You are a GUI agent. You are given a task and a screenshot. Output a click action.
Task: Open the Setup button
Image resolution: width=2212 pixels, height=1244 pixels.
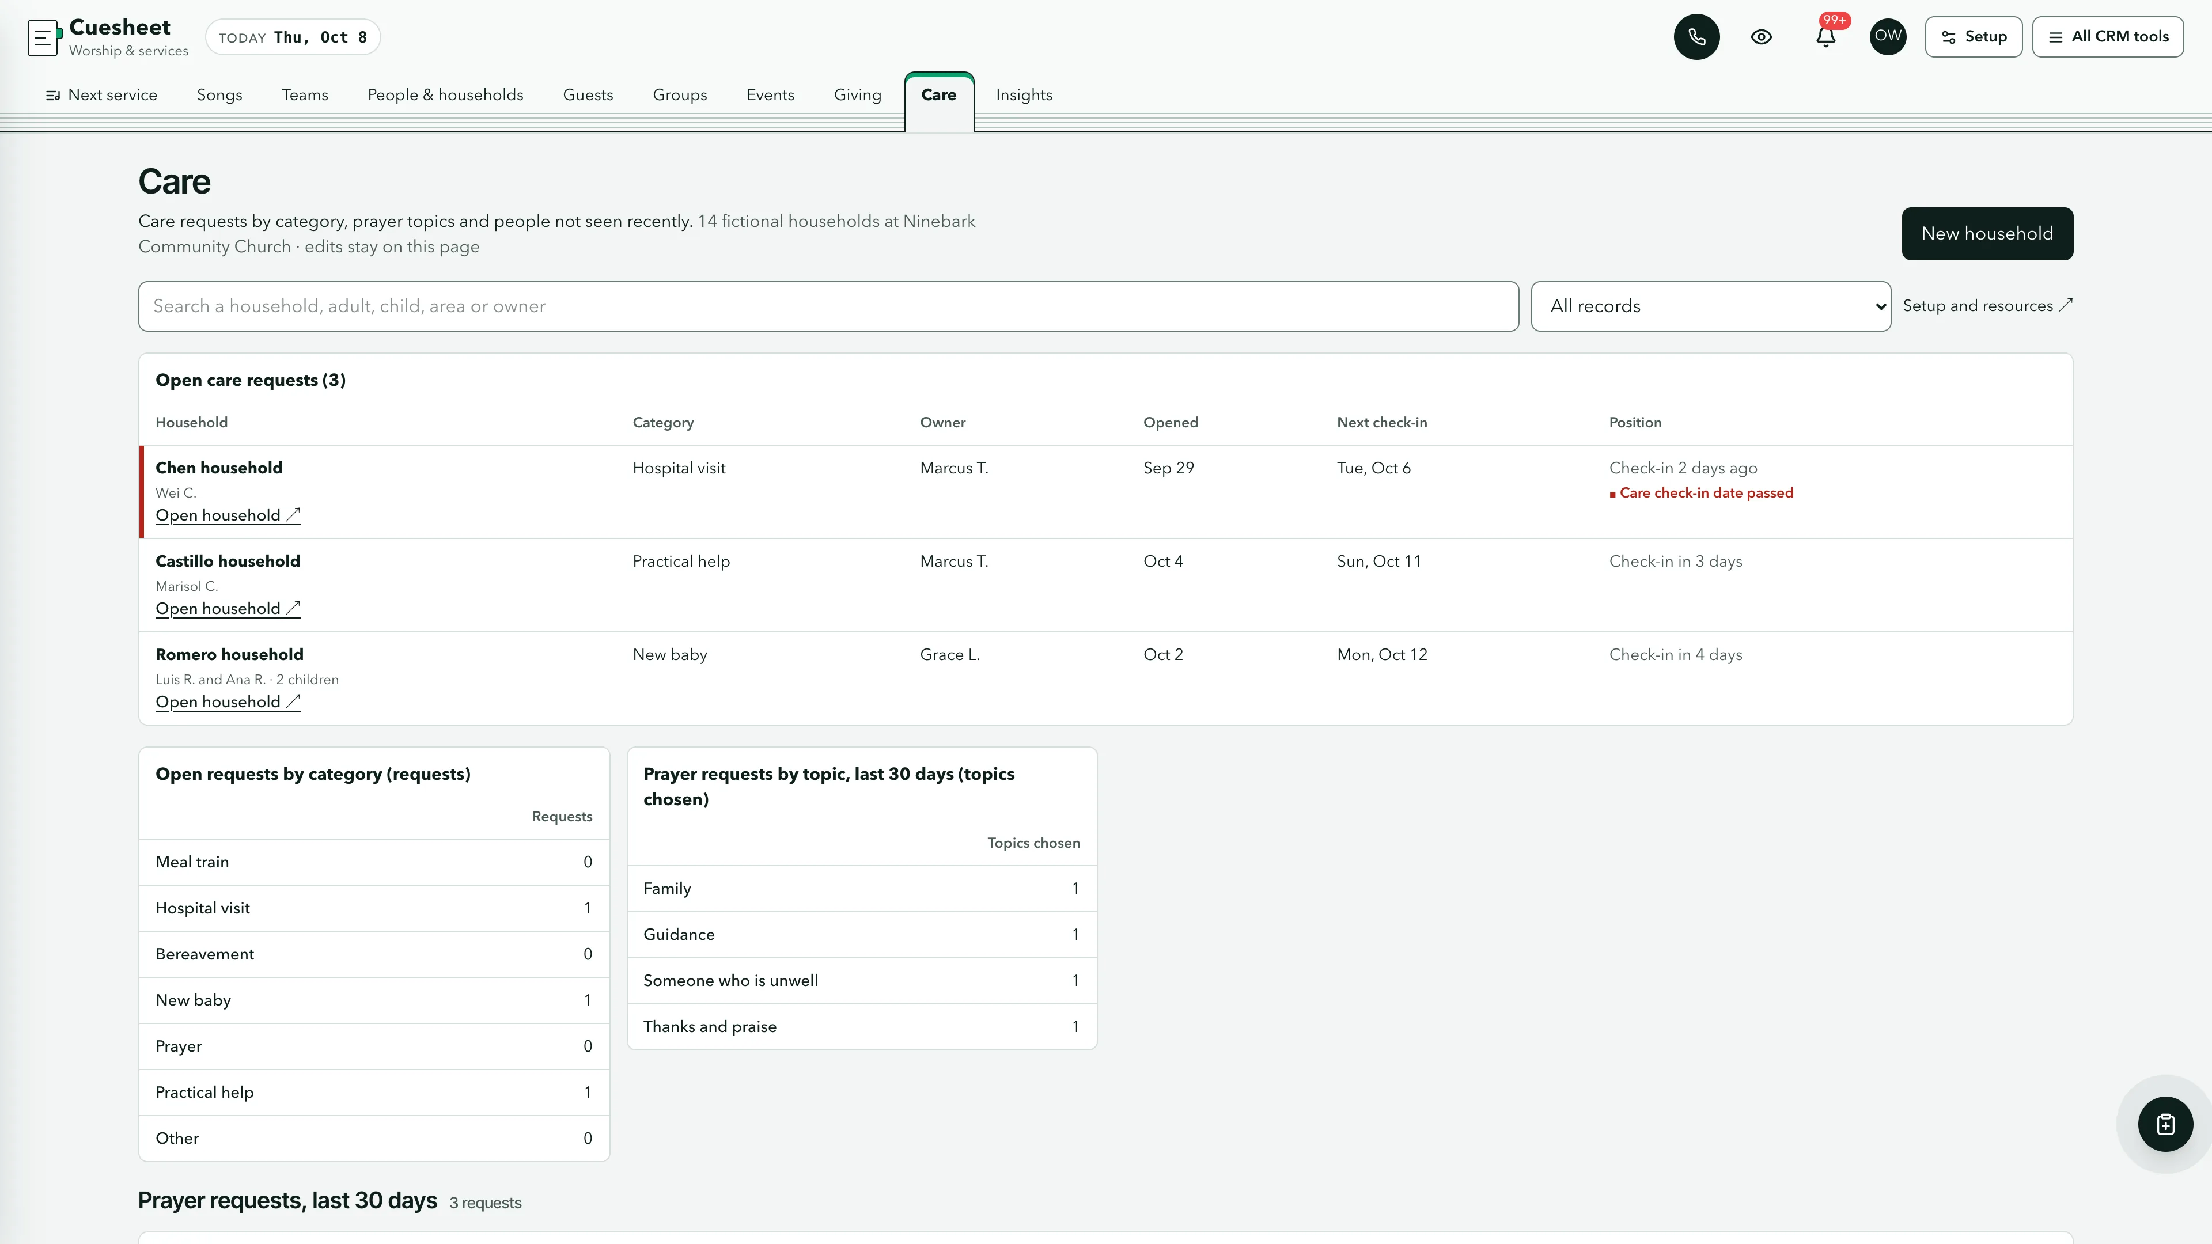pyautogui.click(x=1974, y=37)
